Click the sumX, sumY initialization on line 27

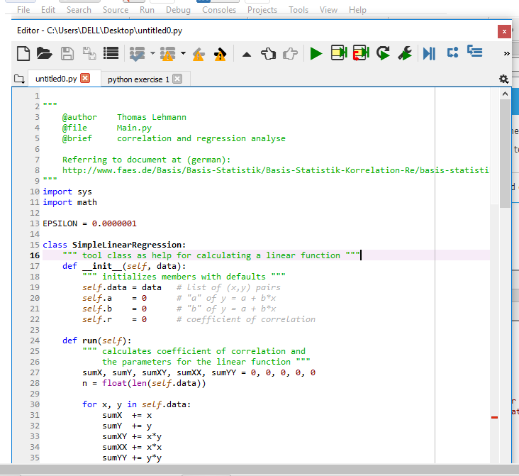[199, 372]
